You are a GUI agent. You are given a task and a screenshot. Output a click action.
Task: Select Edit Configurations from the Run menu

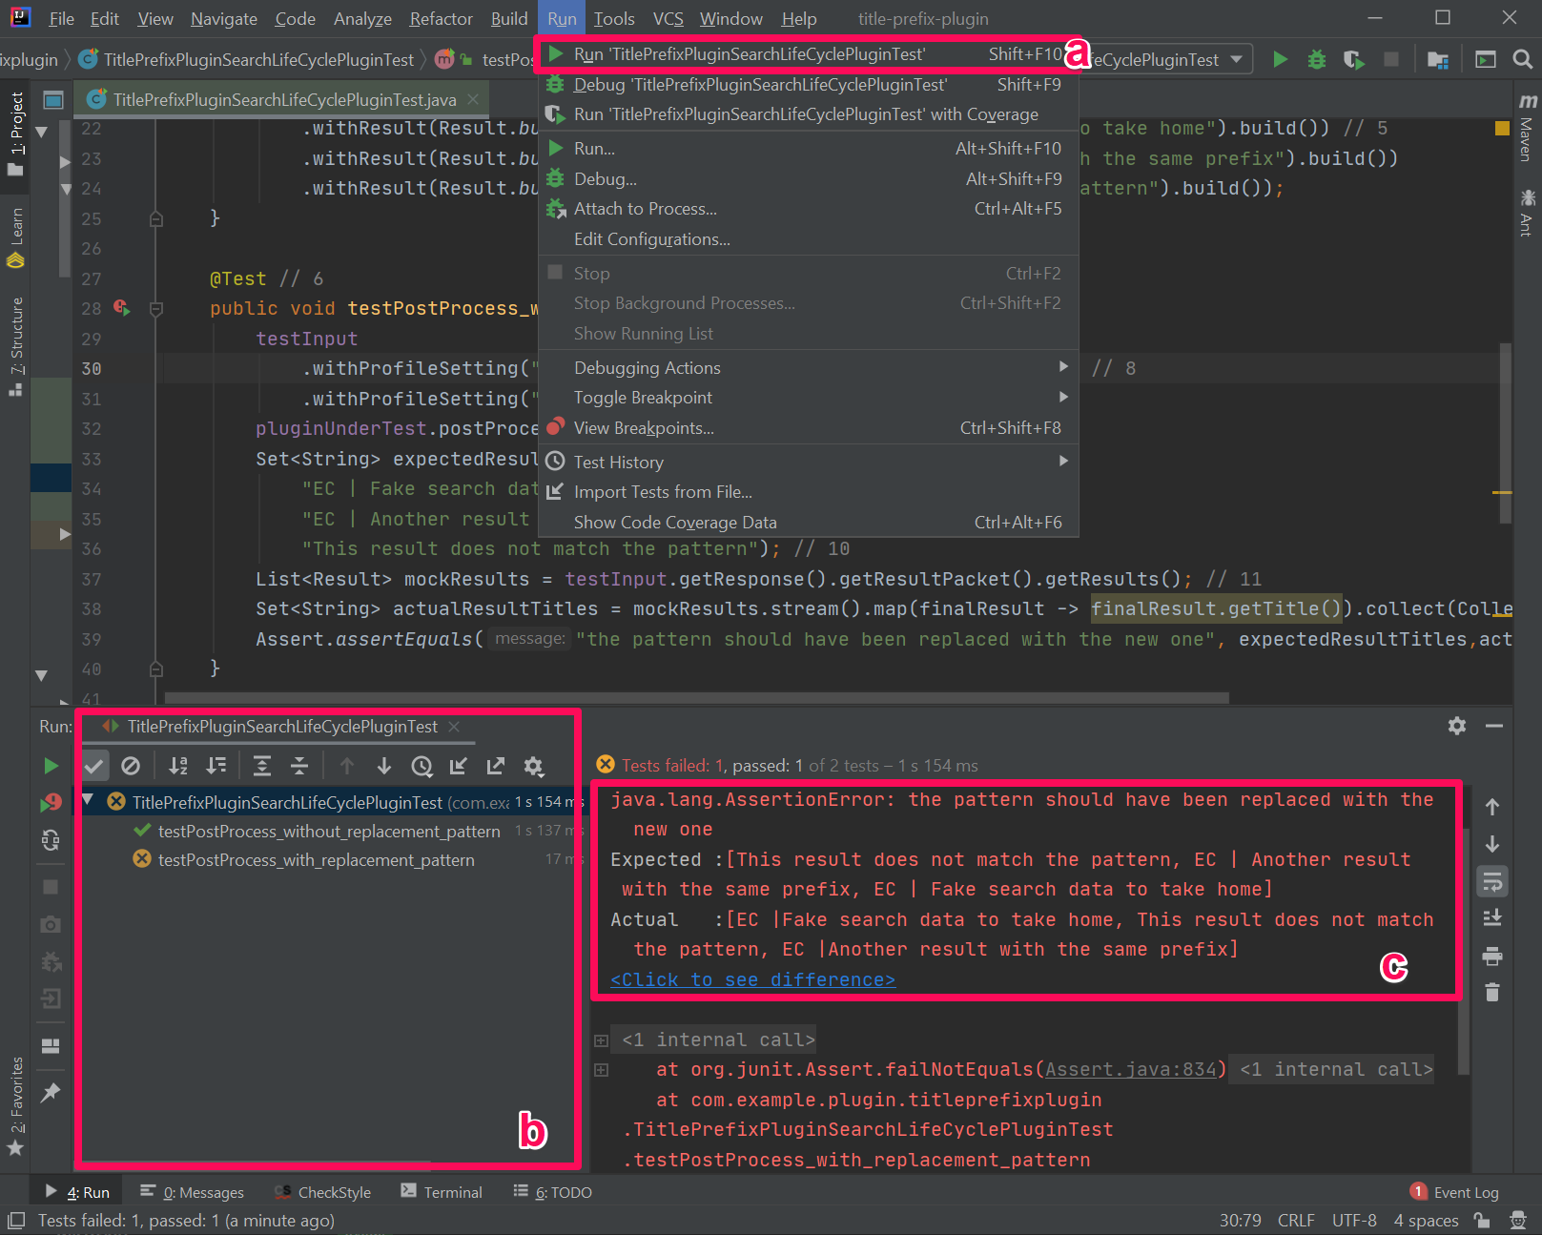[652, 238]
